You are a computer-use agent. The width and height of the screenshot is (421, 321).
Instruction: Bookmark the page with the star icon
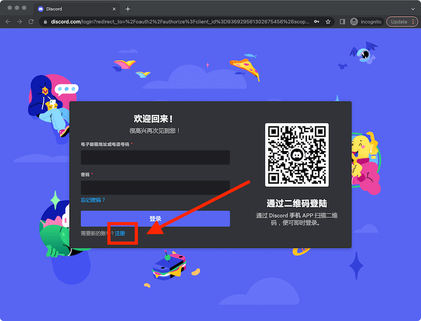329,22
